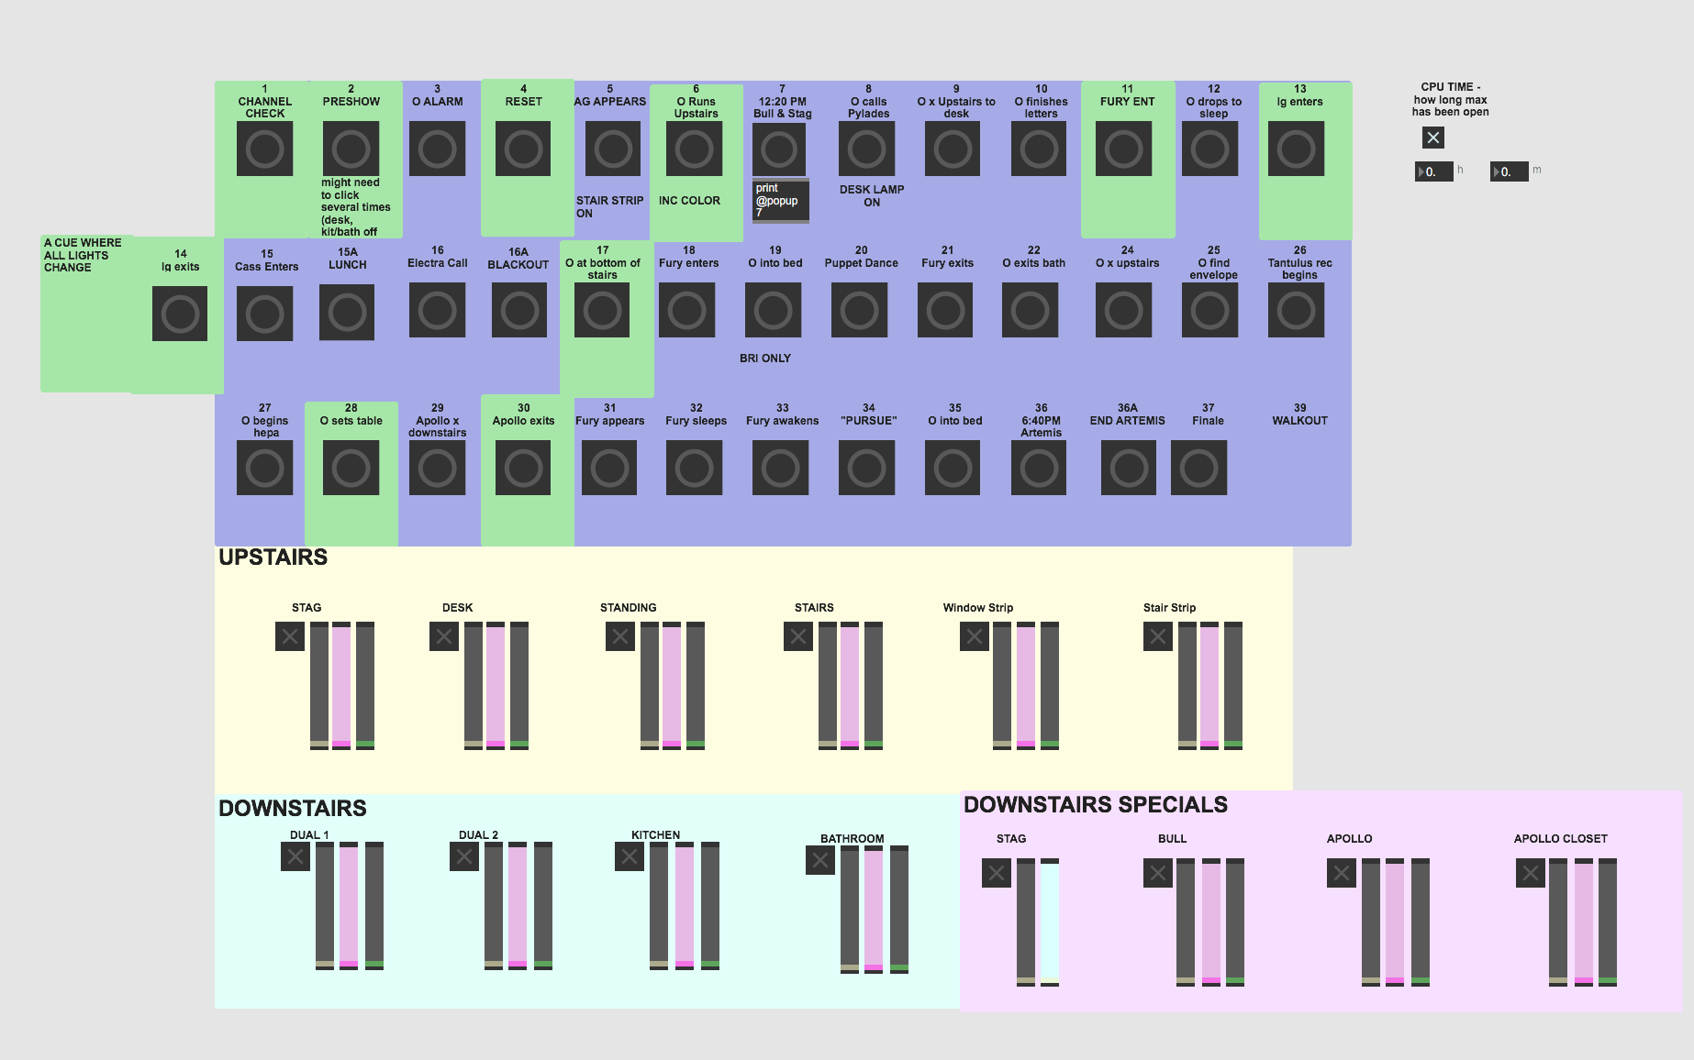Click cue 30 Apollo exits button
The height and width of the screenshot is (1060, 1694).
(x=523, y=468)
